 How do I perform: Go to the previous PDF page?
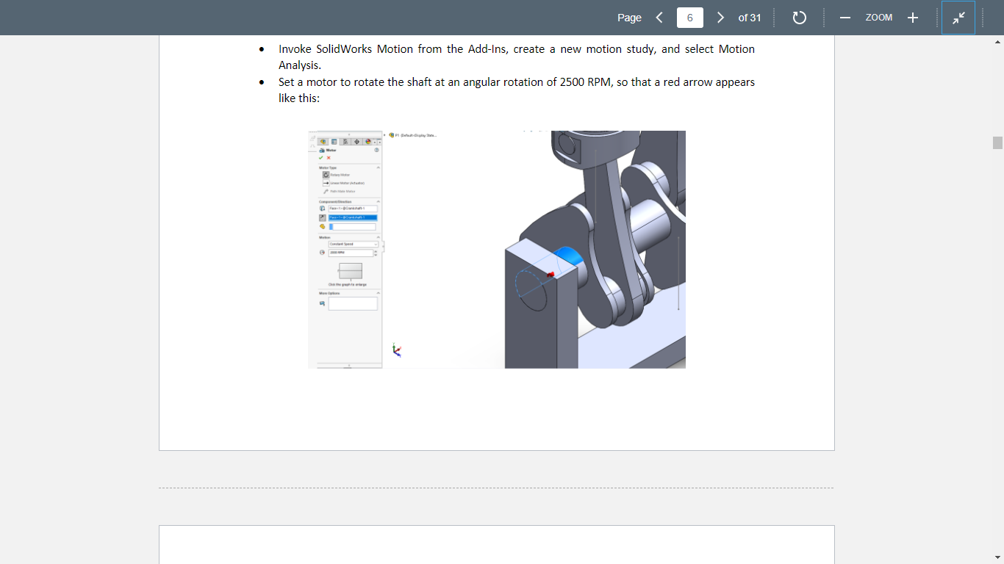point(659,17)
